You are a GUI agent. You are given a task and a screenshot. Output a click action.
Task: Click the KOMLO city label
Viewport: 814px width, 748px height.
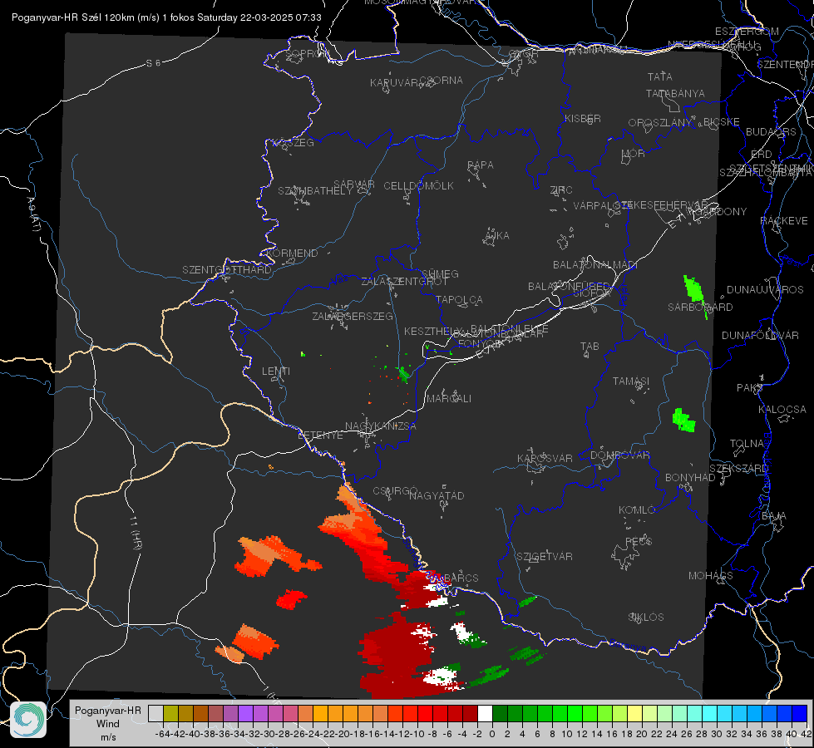point(637,510)
